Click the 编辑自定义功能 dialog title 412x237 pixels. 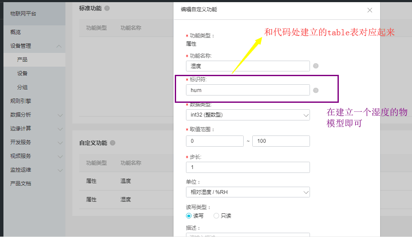point(199,9)
